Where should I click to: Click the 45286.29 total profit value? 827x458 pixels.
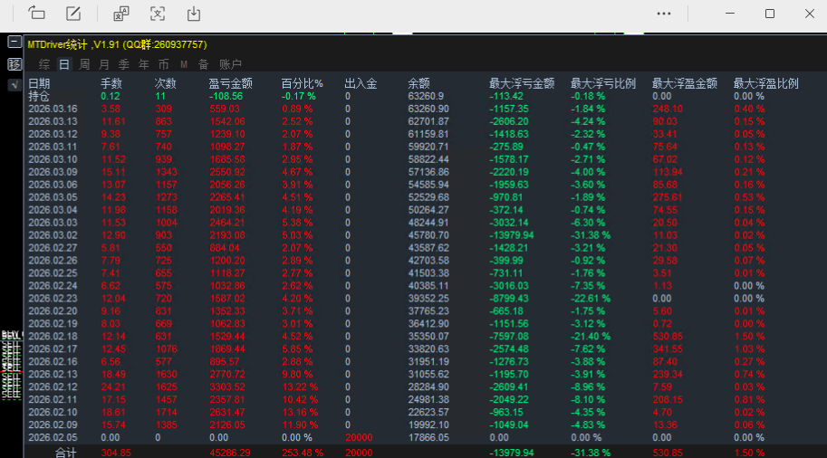tap(230, 453)
